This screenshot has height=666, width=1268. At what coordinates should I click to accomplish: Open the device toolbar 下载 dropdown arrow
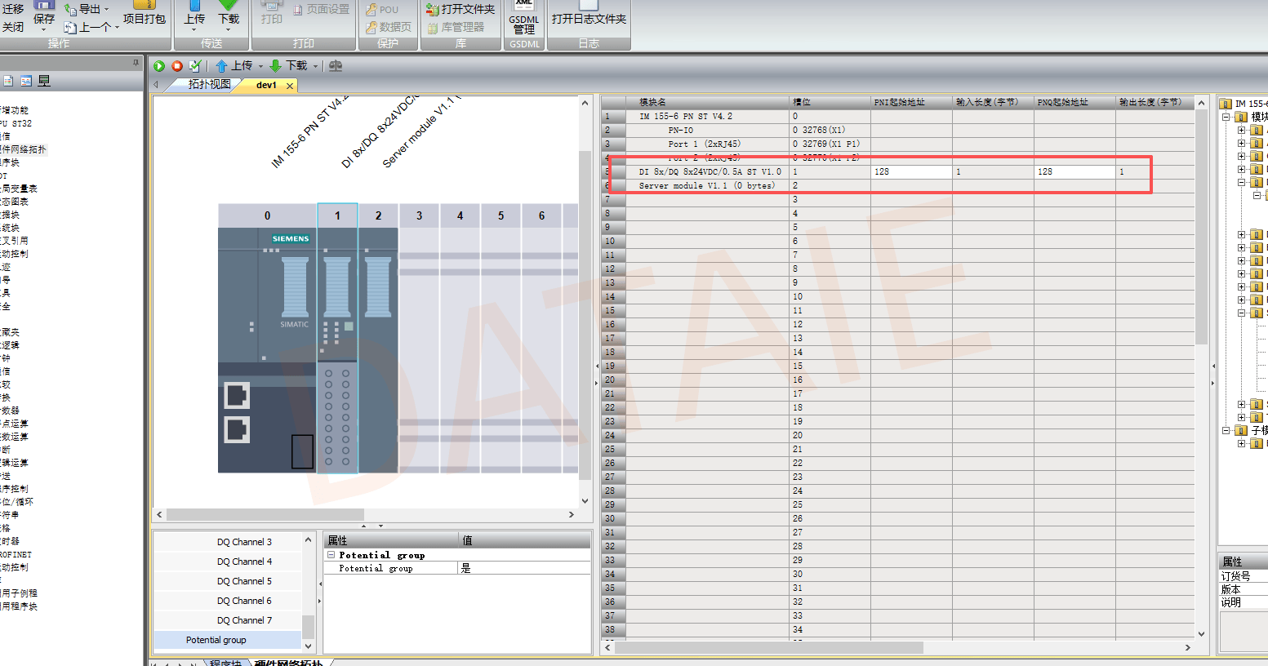pos(315,66)
